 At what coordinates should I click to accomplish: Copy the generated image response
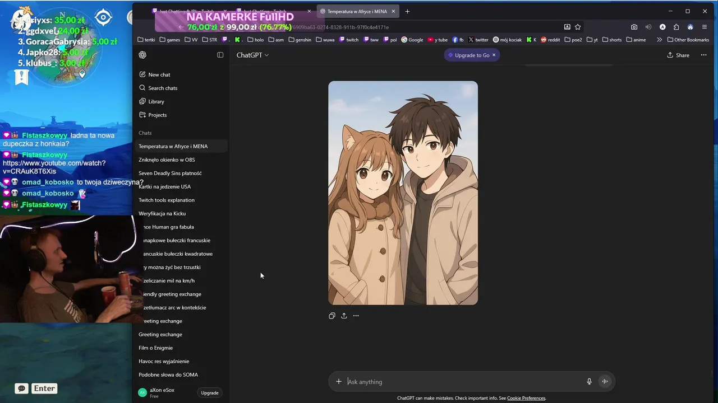point(332,316)
